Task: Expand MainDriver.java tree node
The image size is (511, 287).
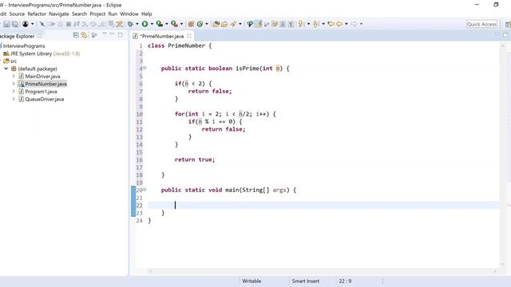Action: [14, 77]
